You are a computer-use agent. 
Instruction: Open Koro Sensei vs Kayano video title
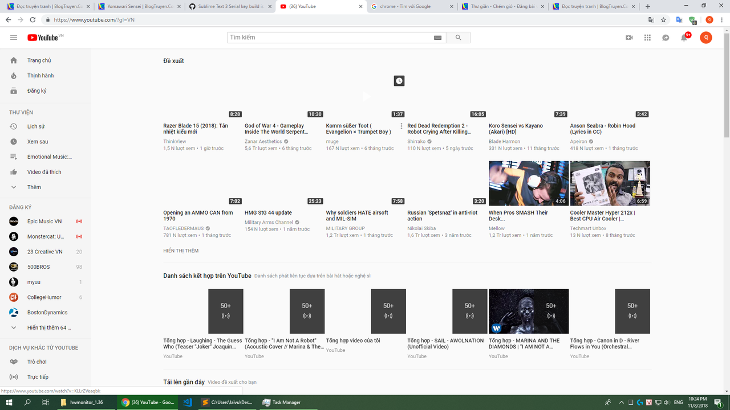(516, 129)
